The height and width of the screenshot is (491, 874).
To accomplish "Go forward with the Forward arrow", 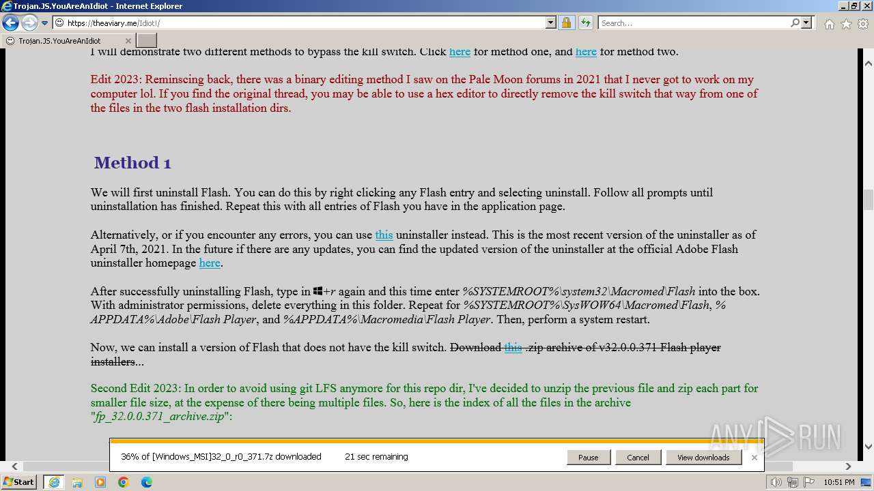I will coord(29,23).
